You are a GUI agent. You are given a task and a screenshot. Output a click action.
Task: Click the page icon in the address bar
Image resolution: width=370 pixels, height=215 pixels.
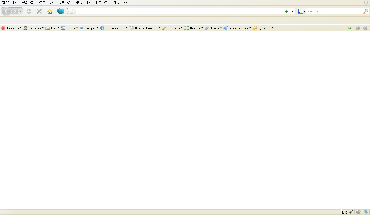pyautogui.click(x=71, y=11)
